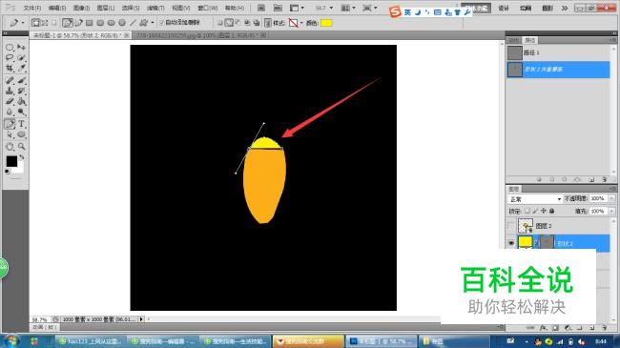Choose Rectangle shape in options bar

click(90, 23)
